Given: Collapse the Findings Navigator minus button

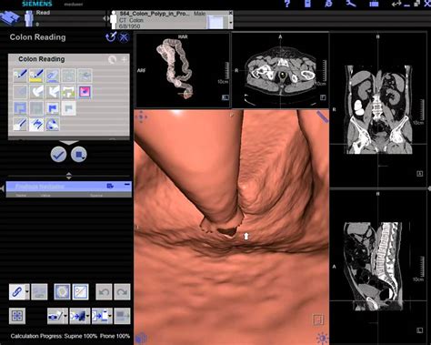Looking at the screenshot, I should [127, 185].
